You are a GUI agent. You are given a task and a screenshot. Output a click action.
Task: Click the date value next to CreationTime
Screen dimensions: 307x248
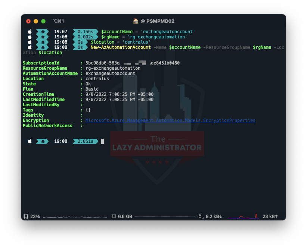click(120, 94)
